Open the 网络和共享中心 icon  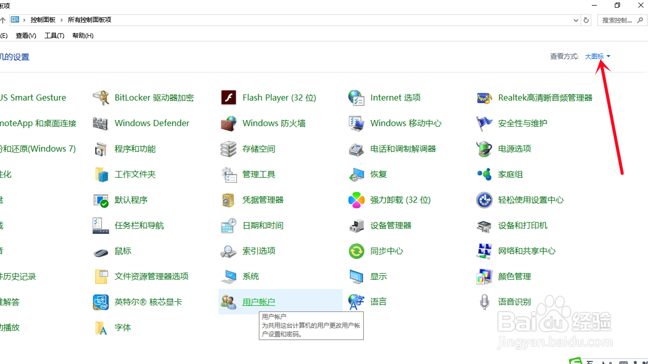coord(484,251)
